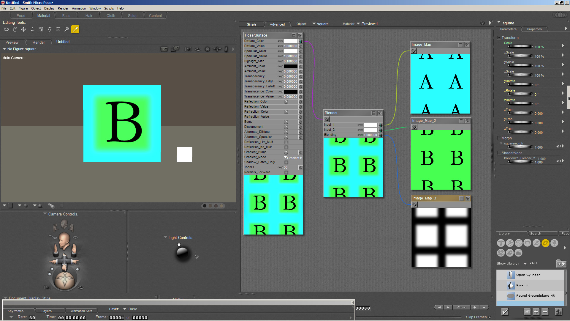Collapse the Transform parameter group
The height and width of the screenshot is (321, 570).
[499, 38]
